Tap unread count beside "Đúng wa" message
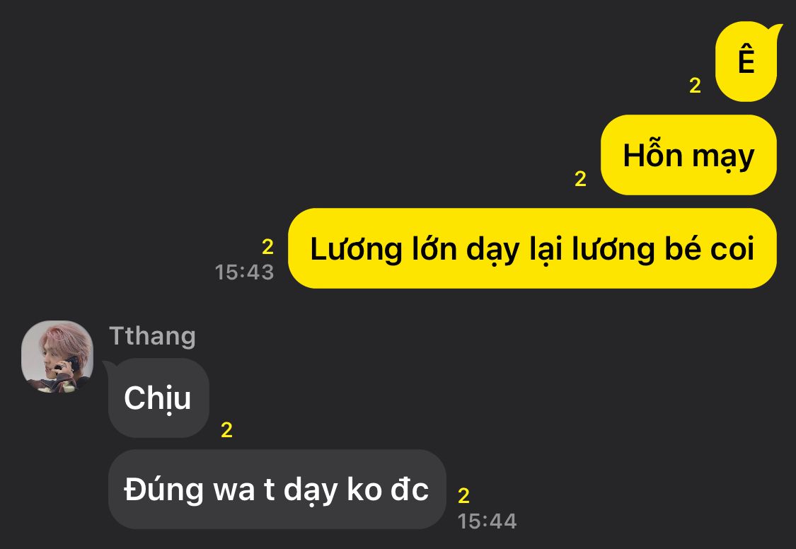 (x=463, y=496)
